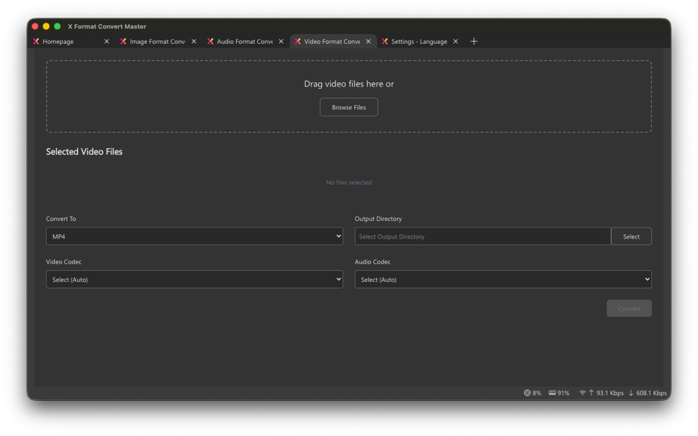Close the Image Format Converter tab
Screen dimensions: 698x436
(193, 41)
